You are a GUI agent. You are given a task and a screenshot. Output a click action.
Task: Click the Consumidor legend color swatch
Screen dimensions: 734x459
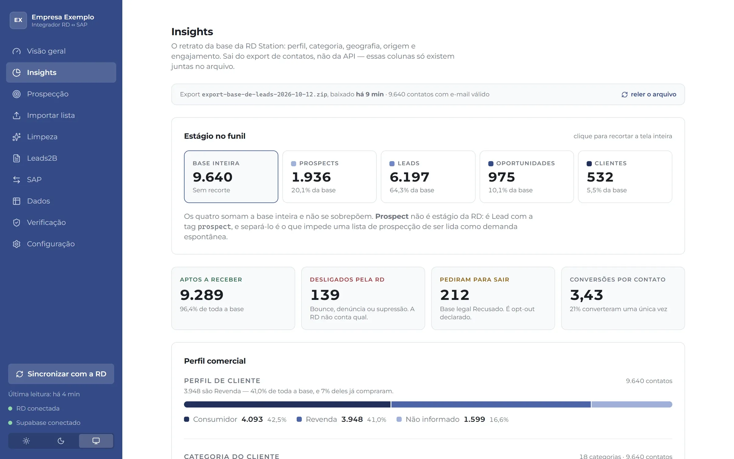point(187,419)
